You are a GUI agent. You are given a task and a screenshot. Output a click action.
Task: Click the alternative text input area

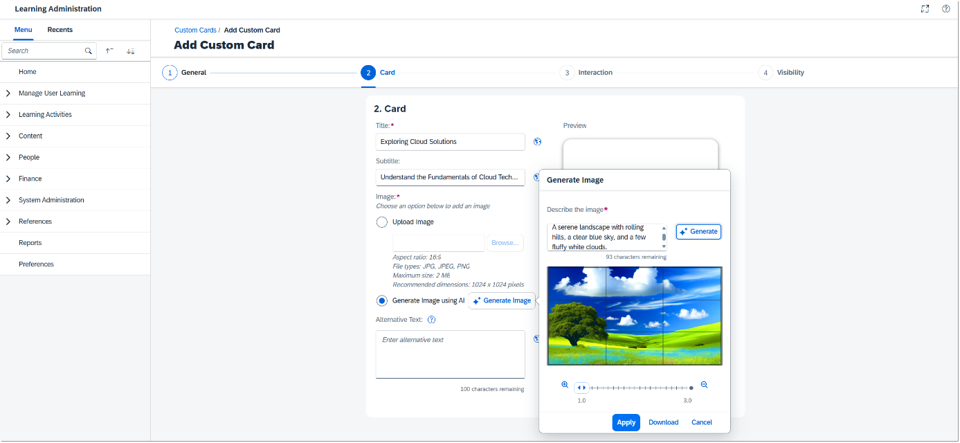tap(450, 354)
